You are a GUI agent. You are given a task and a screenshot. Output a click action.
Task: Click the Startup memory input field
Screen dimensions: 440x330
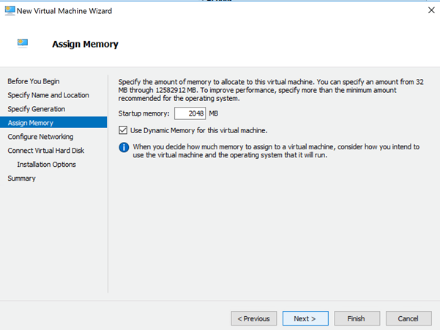click(x=190, y=113)
